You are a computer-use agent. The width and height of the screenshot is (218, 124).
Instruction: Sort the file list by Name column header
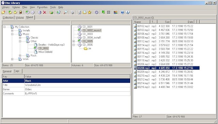[x=142, y=22]
